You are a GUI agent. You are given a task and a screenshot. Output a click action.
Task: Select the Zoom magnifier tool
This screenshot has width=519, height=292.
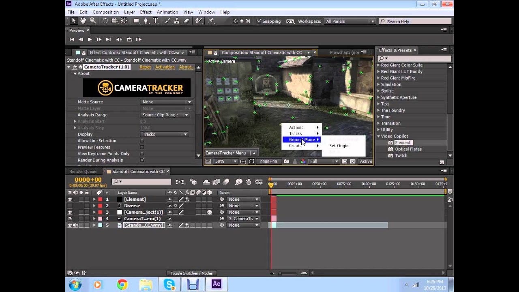click(93, 21)
